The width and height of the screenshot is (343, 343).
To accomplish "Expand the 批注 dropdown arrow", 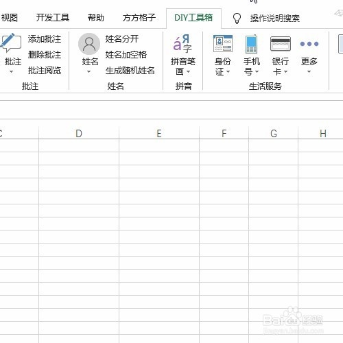I will pos(11,72).
